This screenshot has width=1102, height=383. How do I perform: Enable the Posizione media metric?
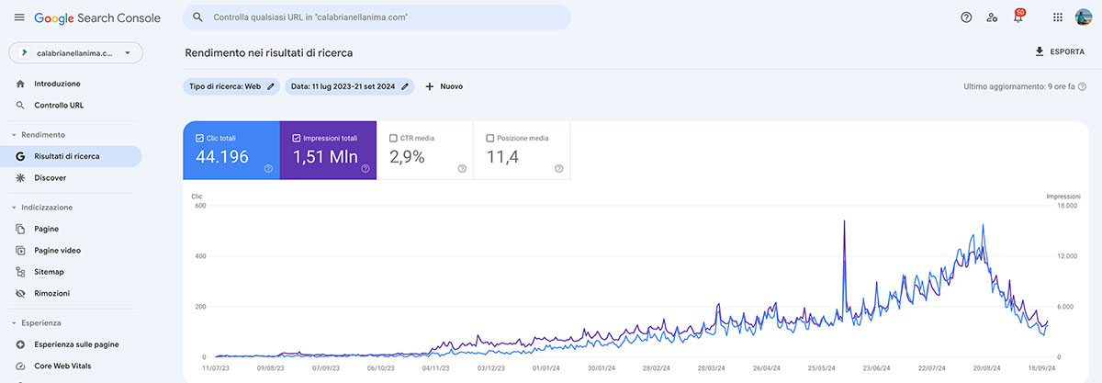coord(490,138)
